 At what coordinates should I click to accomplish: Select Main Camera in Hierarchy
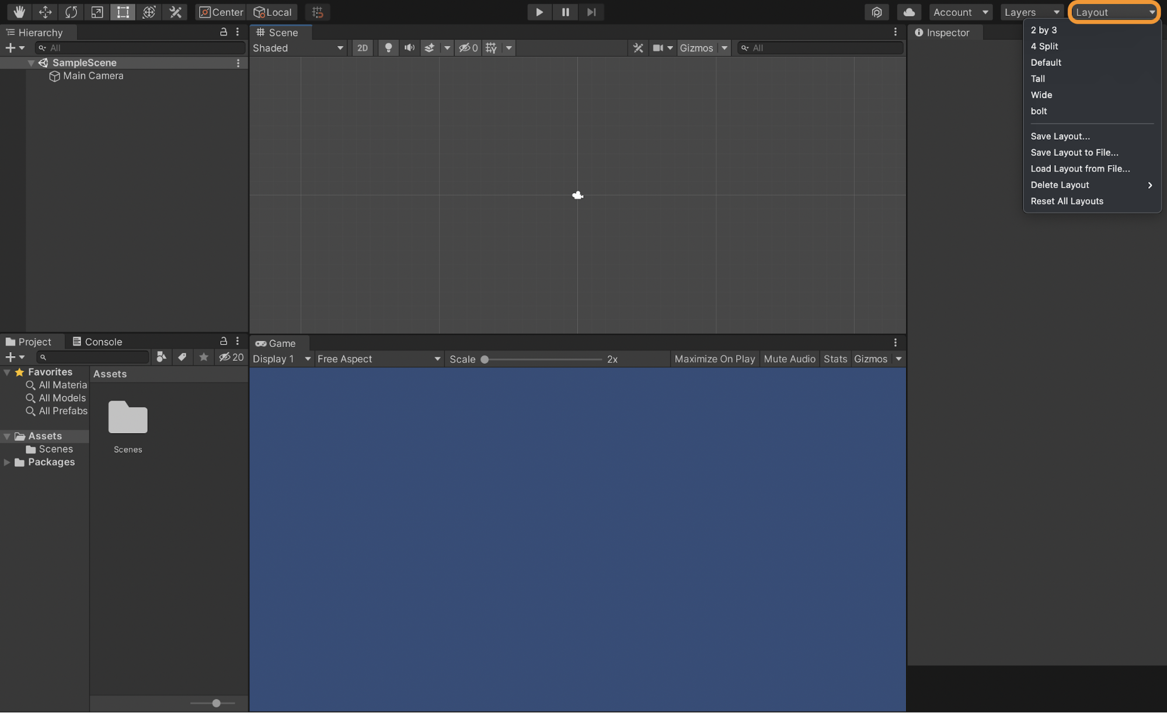(93, 76)
